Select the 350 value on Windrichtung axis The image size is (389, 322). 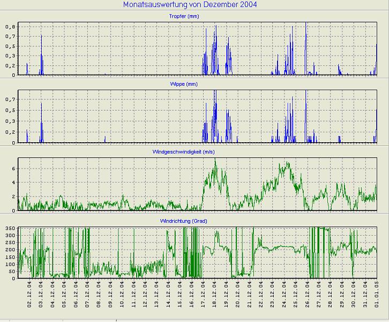(8, 229)
